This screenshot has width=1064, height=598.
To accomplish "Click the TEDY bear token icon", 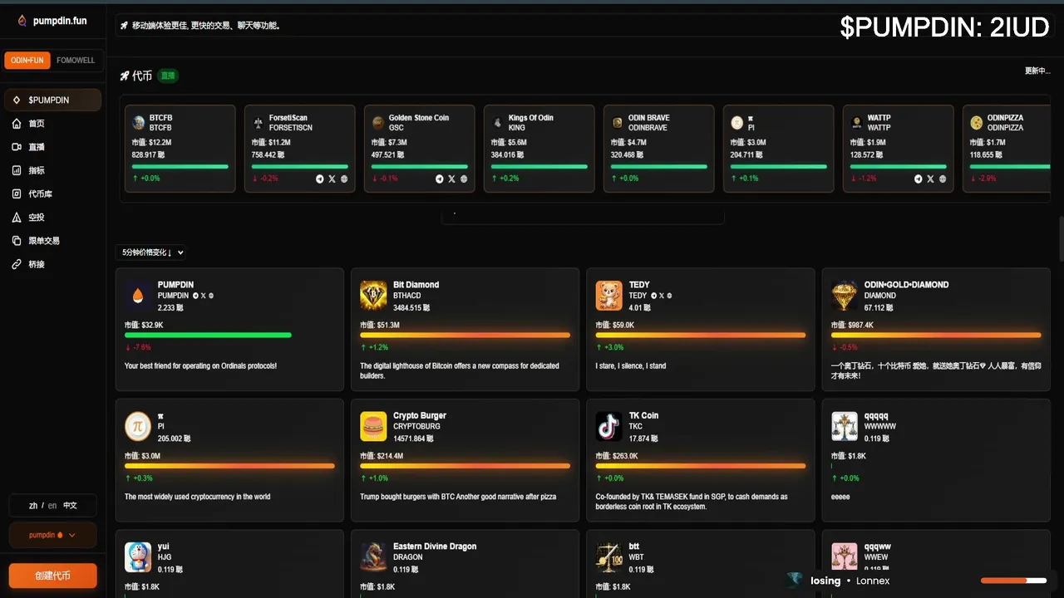I will tap(609, 296).
